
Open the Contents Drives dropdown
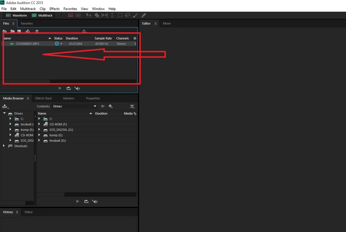(74, 106)
